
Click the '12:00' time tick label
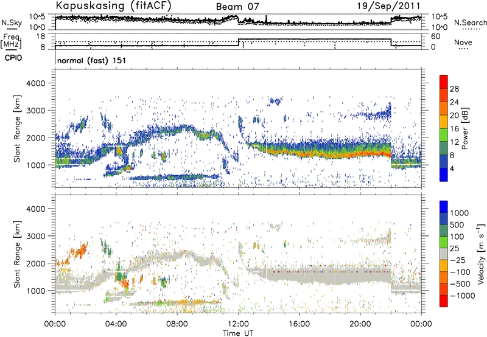(238, 324)
